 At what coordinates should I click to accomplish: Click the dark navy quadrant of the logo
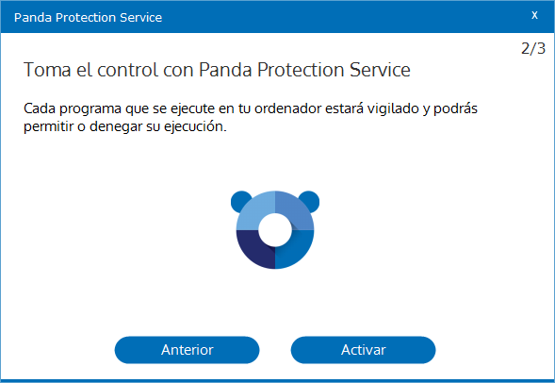point(253,251)
